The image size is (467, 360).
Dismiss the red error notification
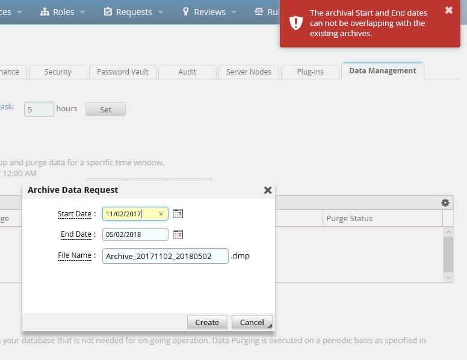(449, 10)
